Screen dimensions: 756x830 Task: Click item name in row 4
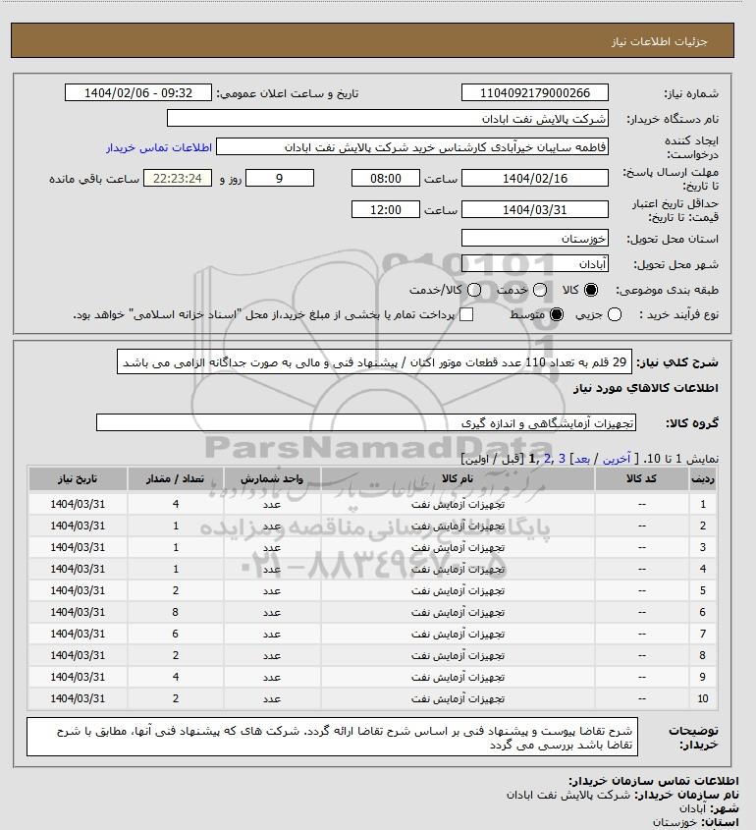click(458, 570)
